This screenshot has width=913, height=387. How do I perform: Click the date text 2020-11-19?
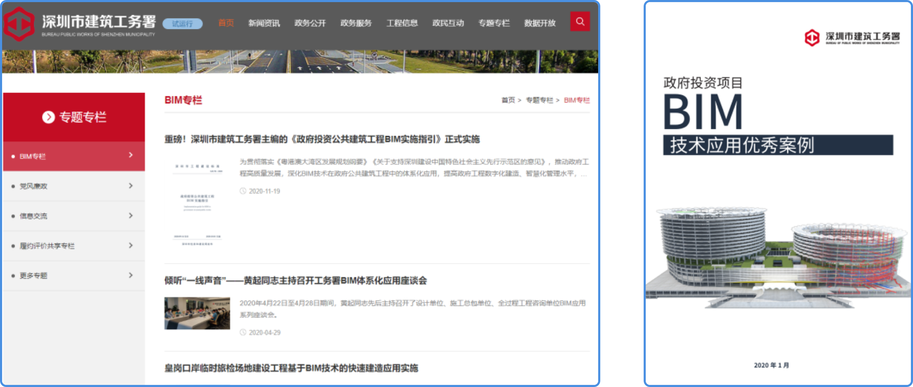point(264,191)
